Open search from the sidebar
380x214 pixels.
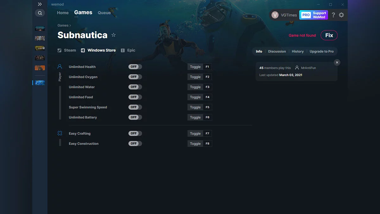pyautogui.click(x=40, y=13)
